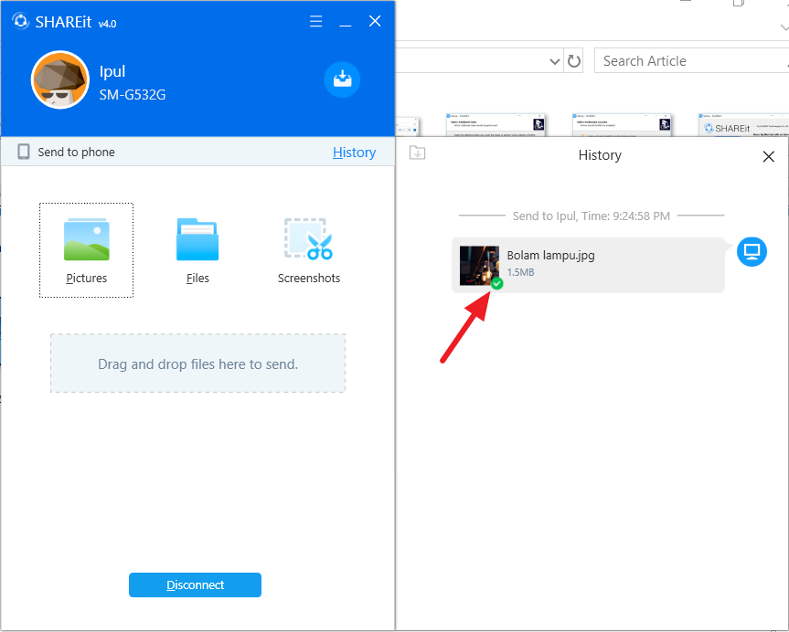The image size is (789, 632).
Task: Open the SHAREit hamburger menu
Action: tap(316, 21)
